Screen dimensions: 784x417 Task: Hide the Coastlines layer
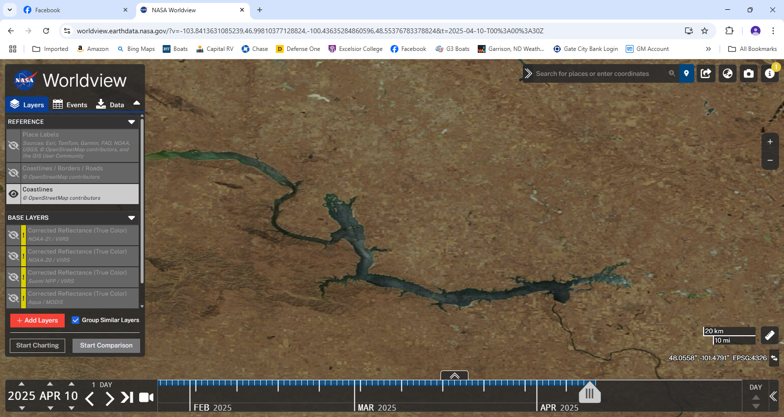(x=14, y=194)
